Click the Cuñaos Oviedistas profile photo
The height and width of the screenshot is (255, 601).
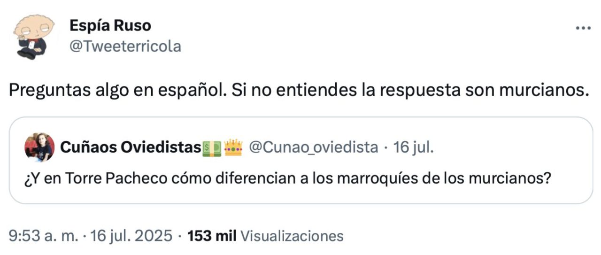tap(39, 147)
